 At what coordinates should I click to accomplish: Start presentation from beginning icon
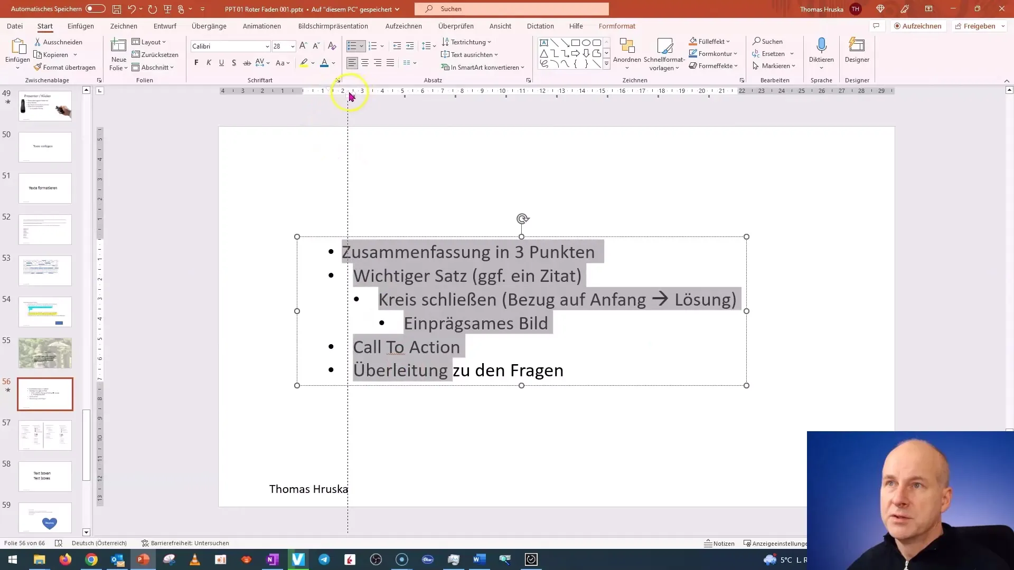(167, 9)
